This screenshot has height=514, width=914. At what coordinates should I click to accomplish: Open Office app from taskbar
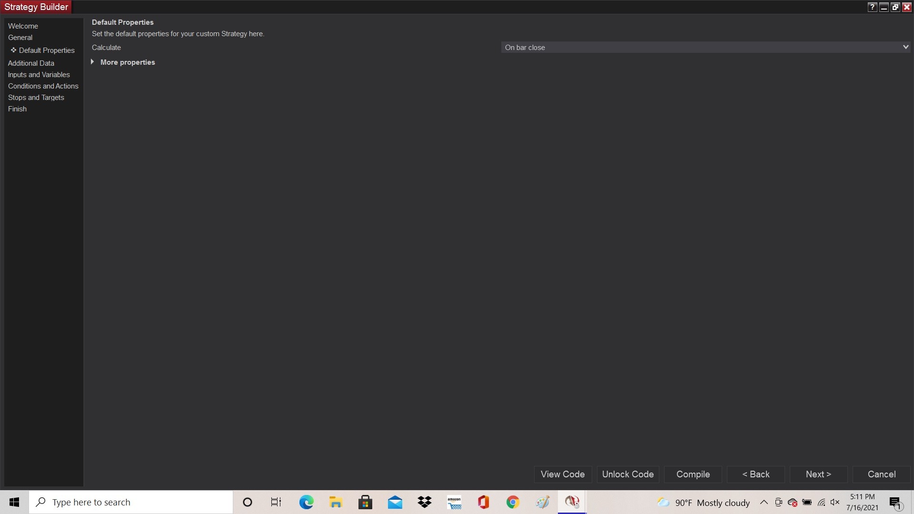(x=483, y=502)
